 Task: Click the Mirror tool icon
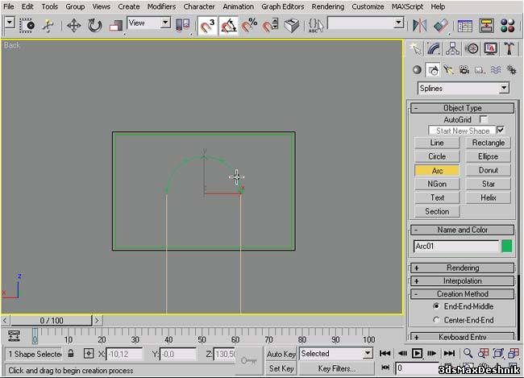coord(419,26)
